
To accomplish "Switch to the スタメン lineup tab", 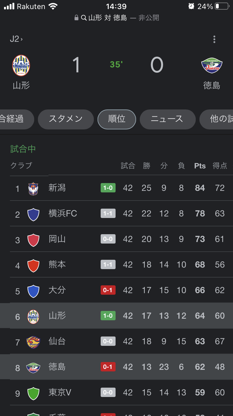I will coord(66,119).
